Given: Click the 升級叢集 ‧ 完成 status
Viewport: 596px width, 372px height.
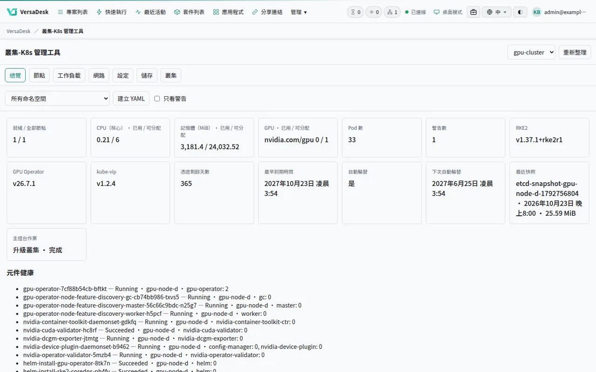Looking at the screenshot, I should (x=38, y=250).
